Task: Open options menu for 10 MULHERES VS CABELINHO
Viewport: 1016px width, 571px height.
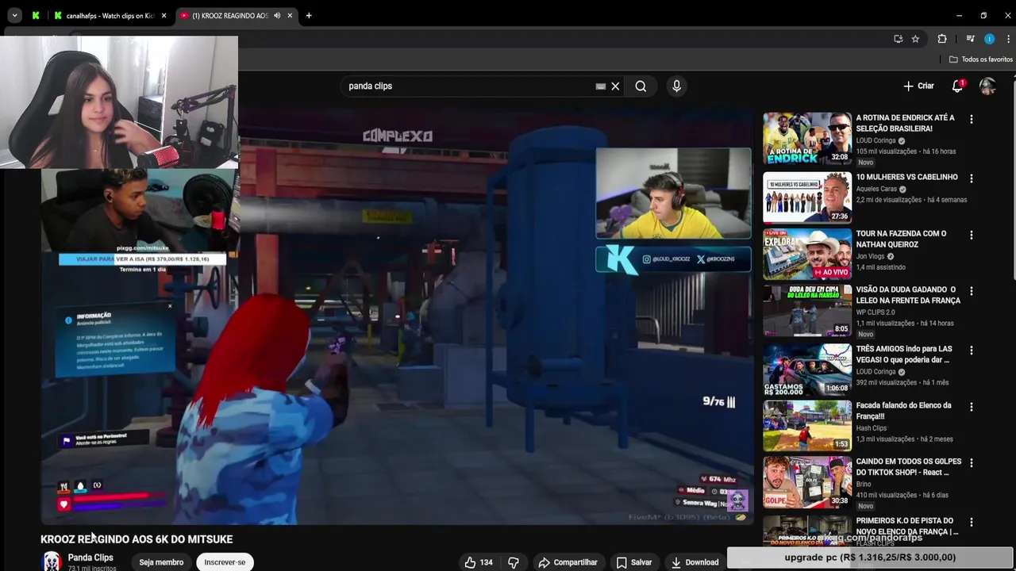Action: [x=971, y=178]
